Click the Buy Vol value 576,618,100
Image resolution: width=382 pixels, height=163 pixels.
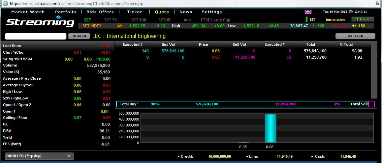point(173,51)
